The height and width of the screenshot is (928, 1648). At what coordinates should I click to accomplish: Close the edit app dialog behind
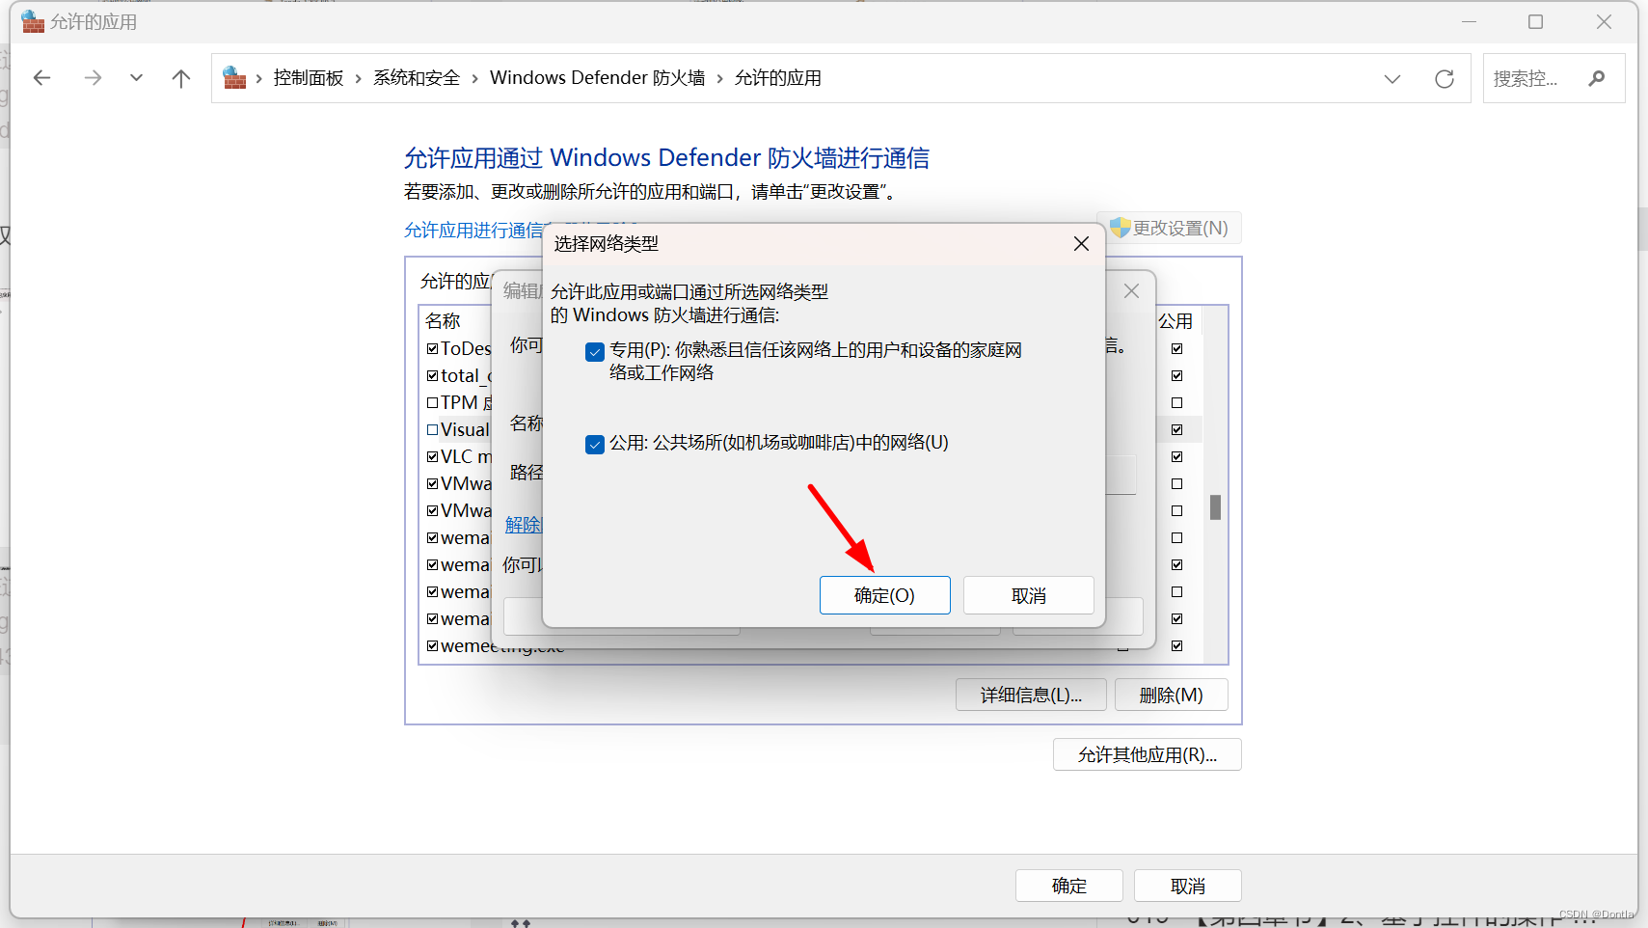click(1131, 290)
